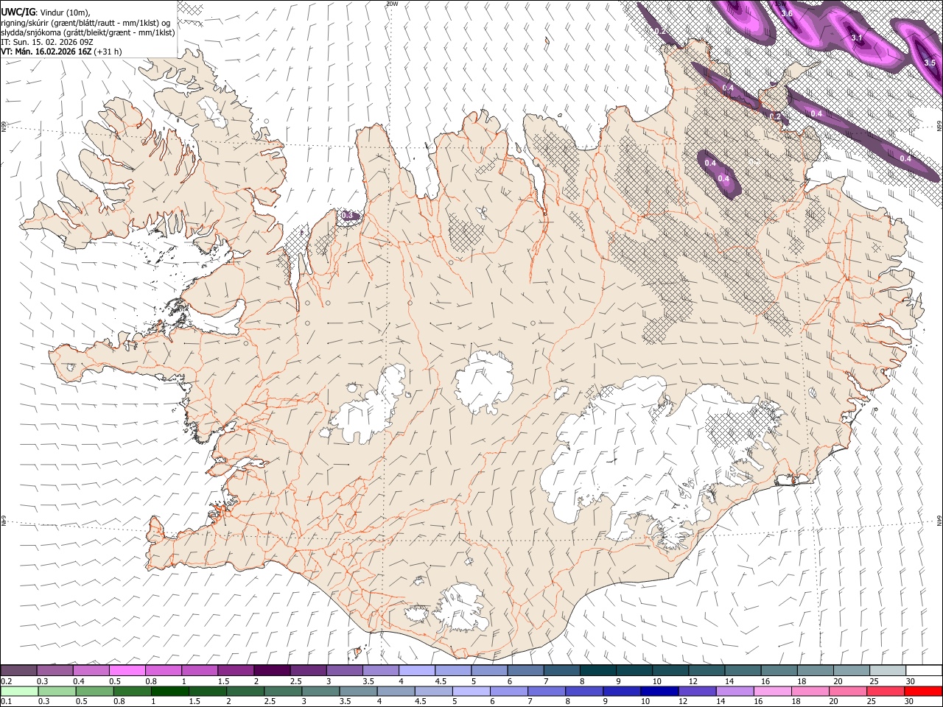The image size is (943, 707).
Task: Select the slate blue 6–7 swatch, upper scale
Action: [526, 671]
